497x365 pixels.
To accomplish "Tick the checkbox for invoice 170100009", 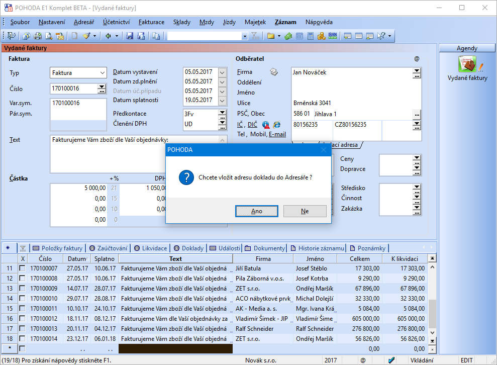I will coord(22,288).
